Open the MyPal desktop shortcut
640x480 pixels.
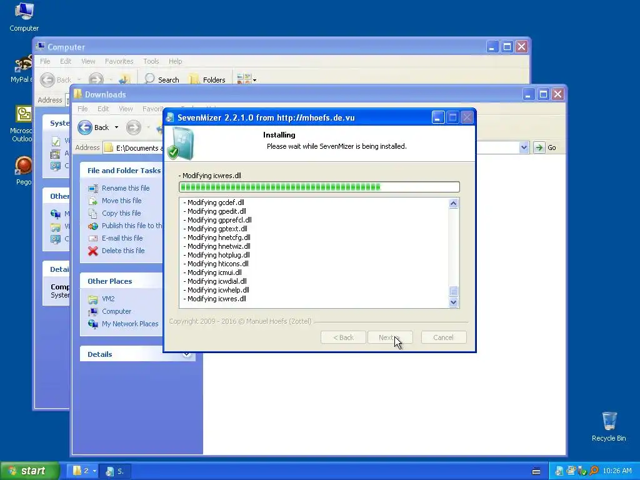point(22,69)
